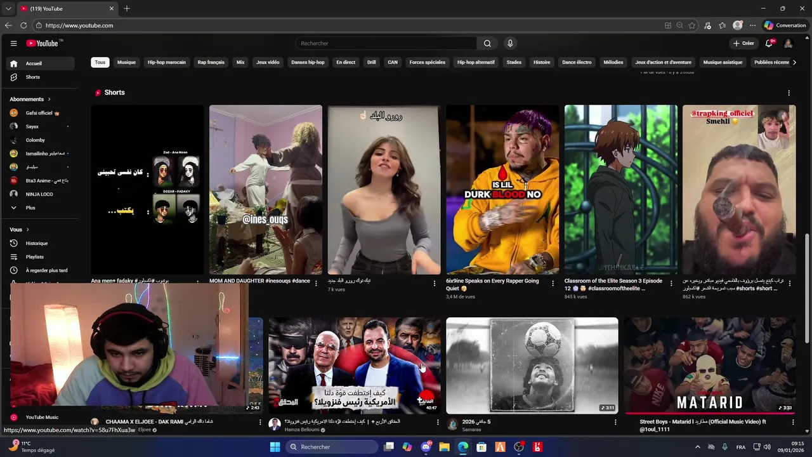The height and width of the screenshot is (457, 812).
Task: Open options for 6ix9ine Speaks short
Action: [x=553, y=283]
